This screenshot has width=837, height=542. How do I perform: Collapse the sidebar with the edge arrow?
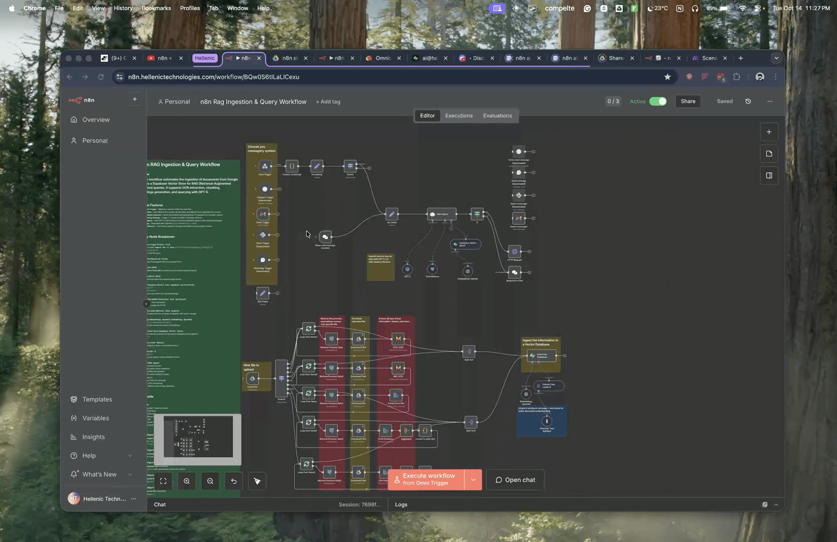pyautogui.click(x=146, y=304)
